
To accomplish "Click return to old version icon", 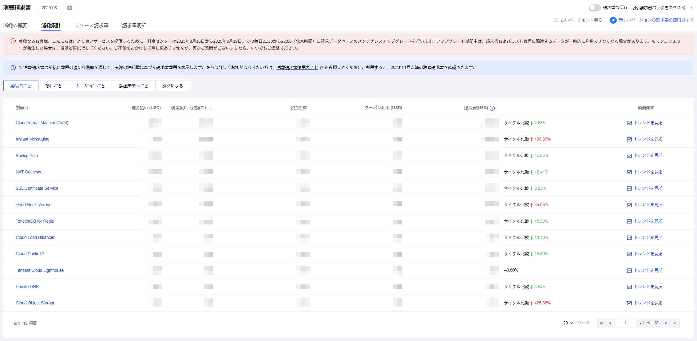I will tap(556, 20).
